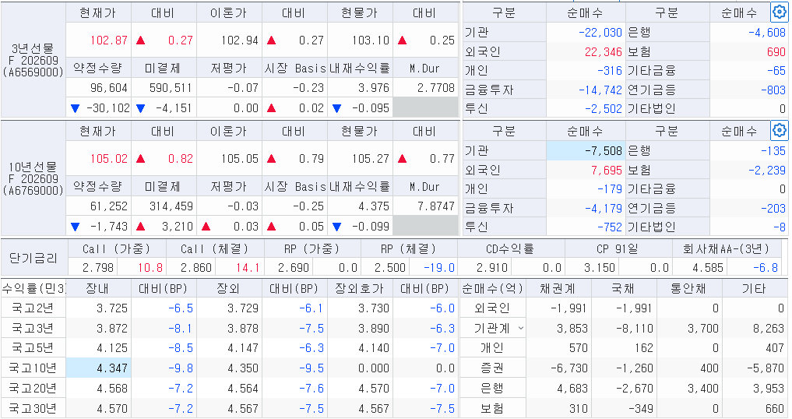This screenshot has width=792, height=419.
Task: Click 10년선물 M.Dur value 7.8747
Action: click(x=436, y=206)
